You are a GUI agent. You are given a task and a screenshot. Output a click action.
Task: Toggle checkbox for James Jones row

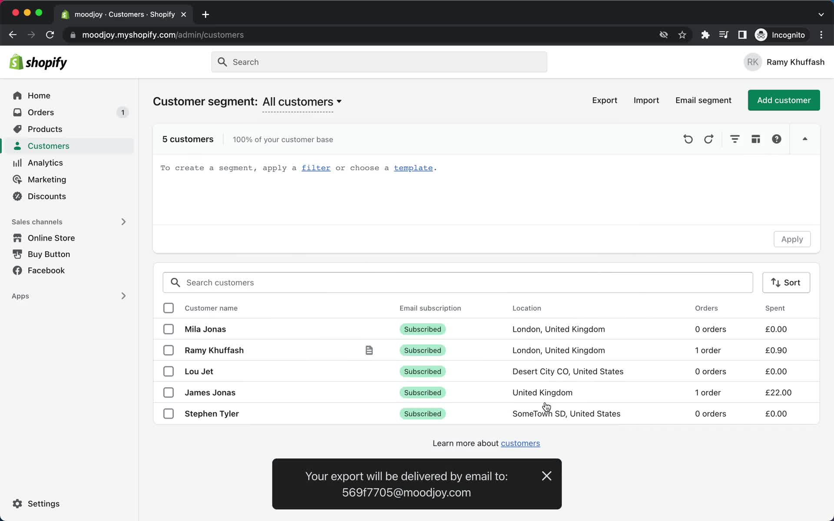[168, 392]
